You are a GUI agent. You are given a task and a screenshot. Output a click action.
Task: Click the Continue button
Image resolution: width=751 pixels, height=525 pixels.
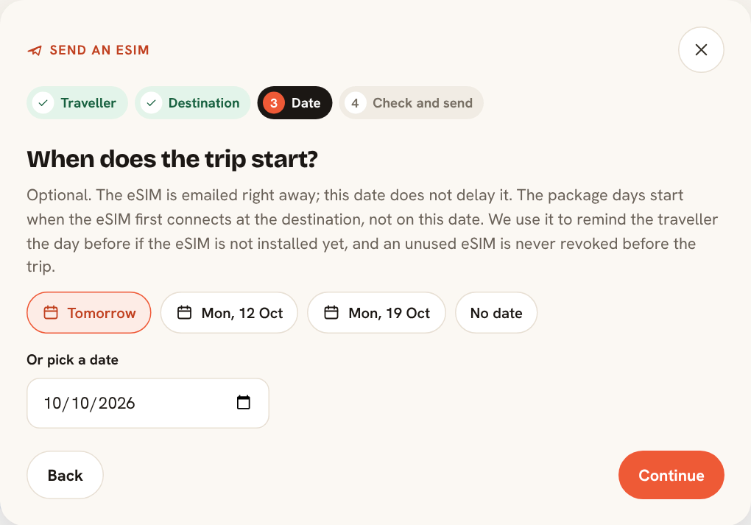click(x=671, y=475)
